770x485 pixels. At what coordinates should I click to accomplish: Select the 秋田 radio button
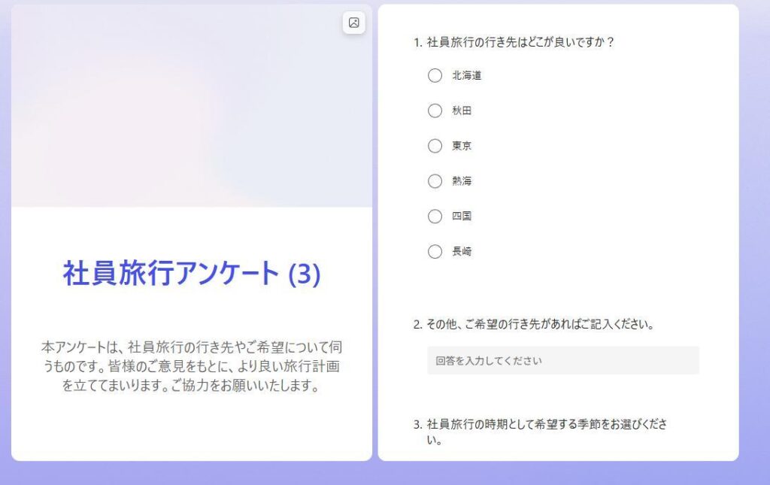tap(435, 111)
